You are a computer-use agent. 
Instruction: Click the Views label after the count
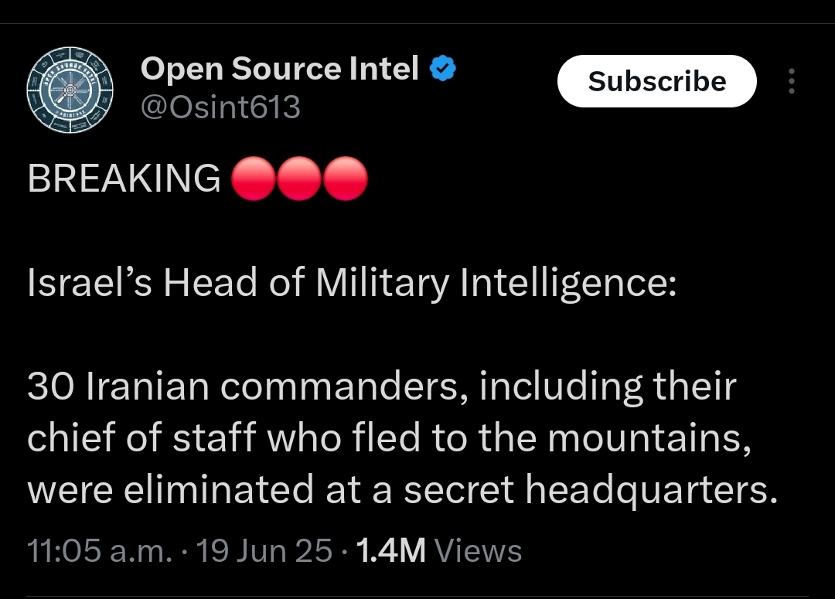click(479, 550)
